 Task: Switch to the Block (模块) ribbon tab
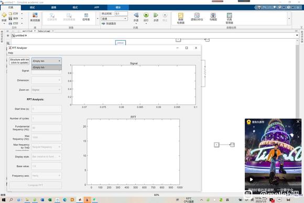pos(118,7)
